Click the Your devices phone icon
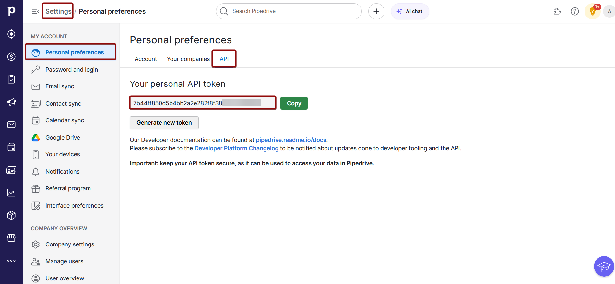615x284 pixels. point(36,154)
